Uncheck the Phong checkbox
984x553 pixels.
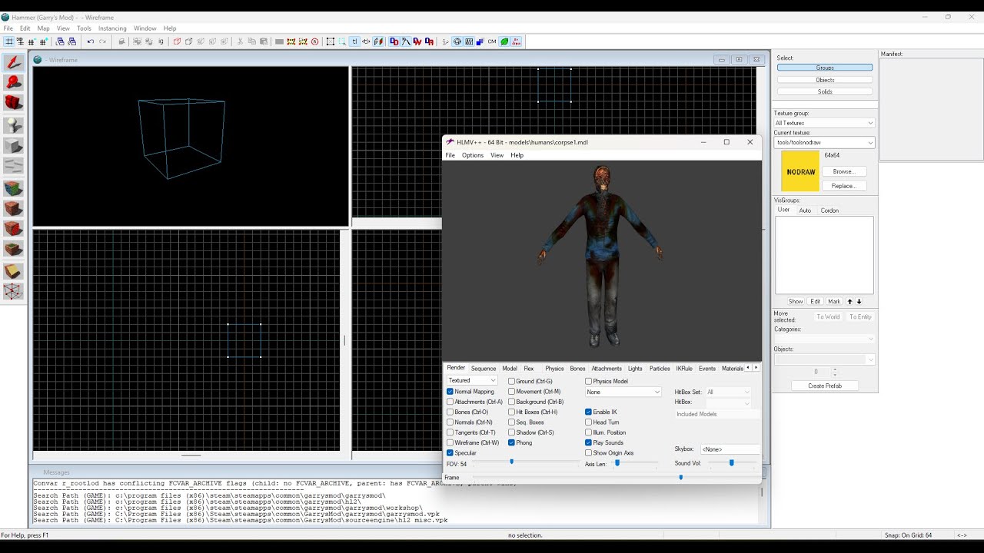click(x=512, y=442)
